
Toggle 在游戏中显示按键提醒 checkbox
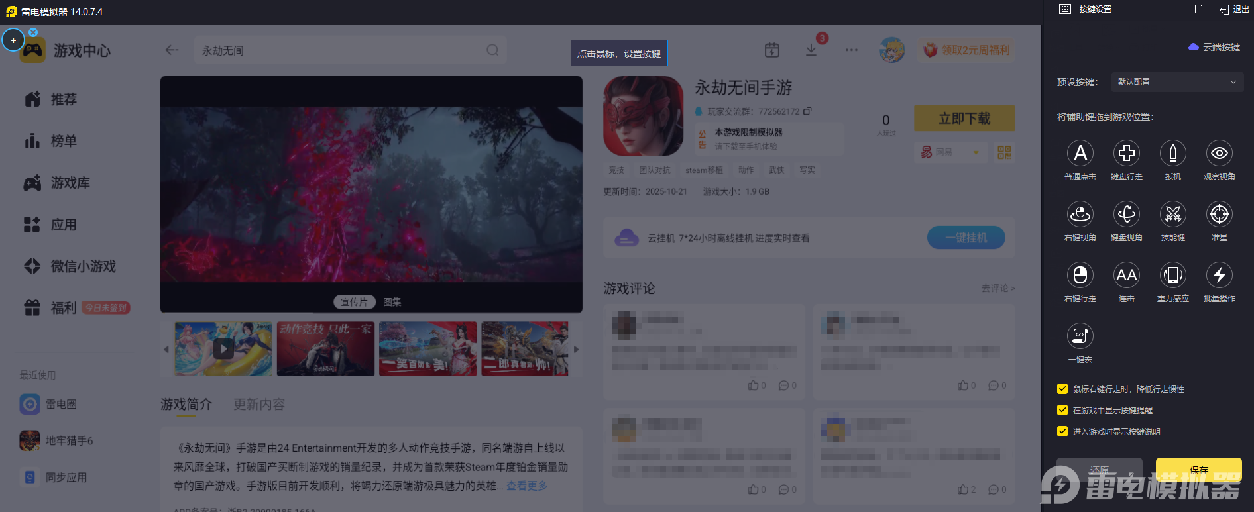click(x=1062, y=411)
